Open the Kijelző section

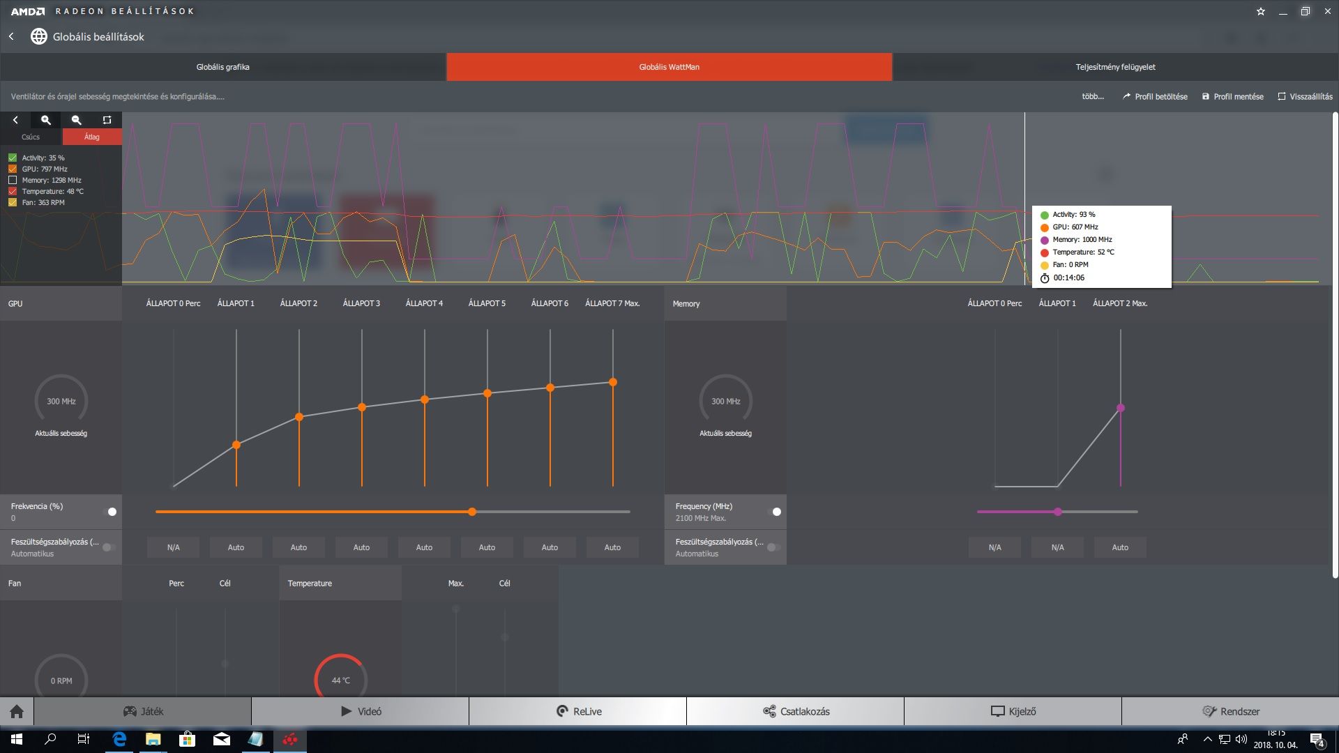click(x=1013, y=711)
